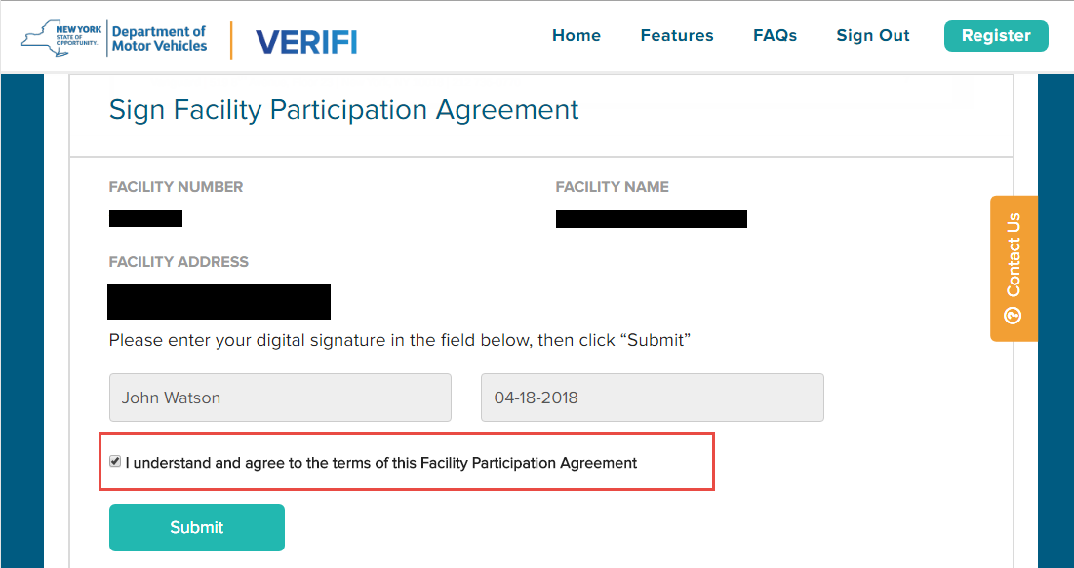Sign Out of the account
This screenshot has height=568, width=1074.
(x=873, y=36)
